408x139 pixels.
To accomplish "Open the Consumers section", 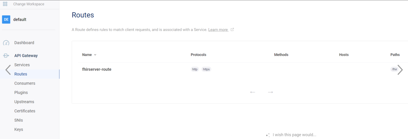I will (25, 83).
